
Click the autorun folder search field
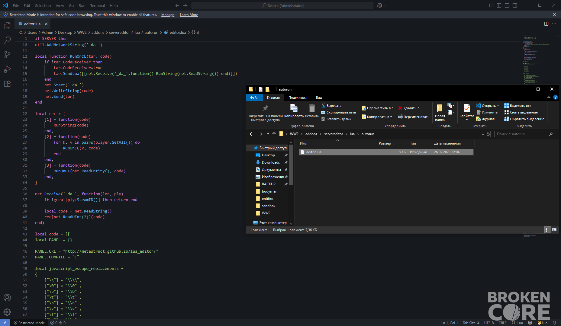[x=525, y=134]
